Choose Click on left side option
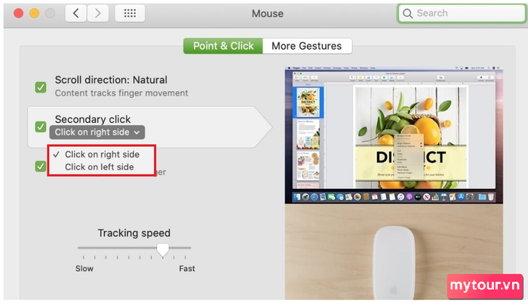The image size is (528, 305). 100,167
